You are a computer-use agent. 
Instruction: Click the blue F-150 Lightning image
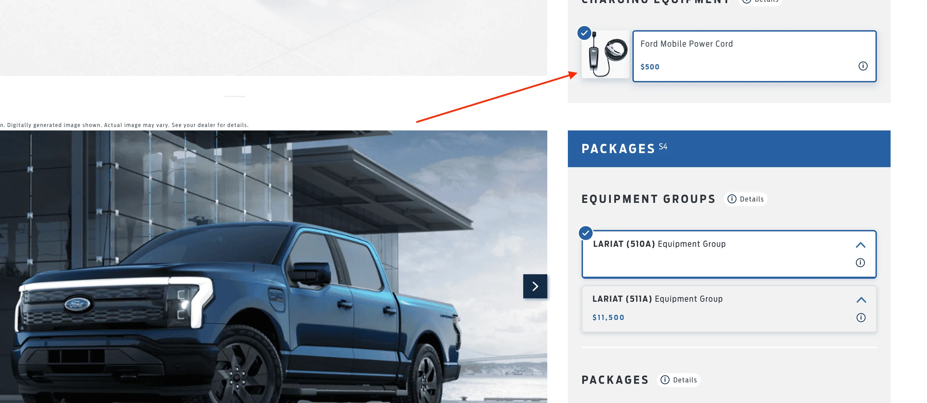point(274,267)
